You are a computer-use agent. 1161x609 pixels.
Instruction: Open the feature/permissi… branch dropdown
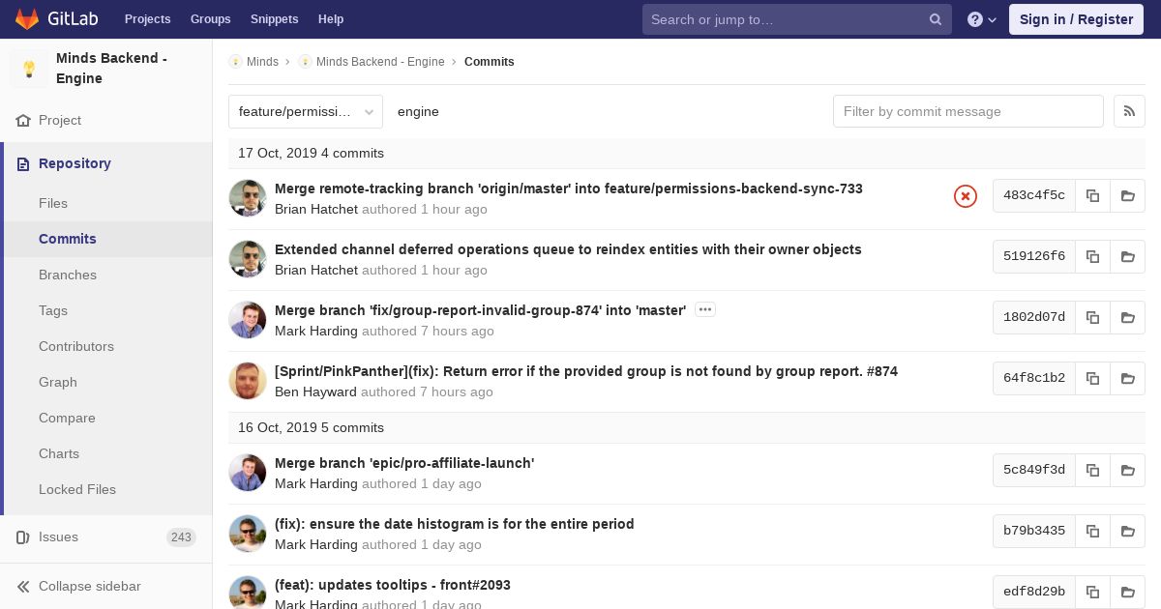(306, 111)
